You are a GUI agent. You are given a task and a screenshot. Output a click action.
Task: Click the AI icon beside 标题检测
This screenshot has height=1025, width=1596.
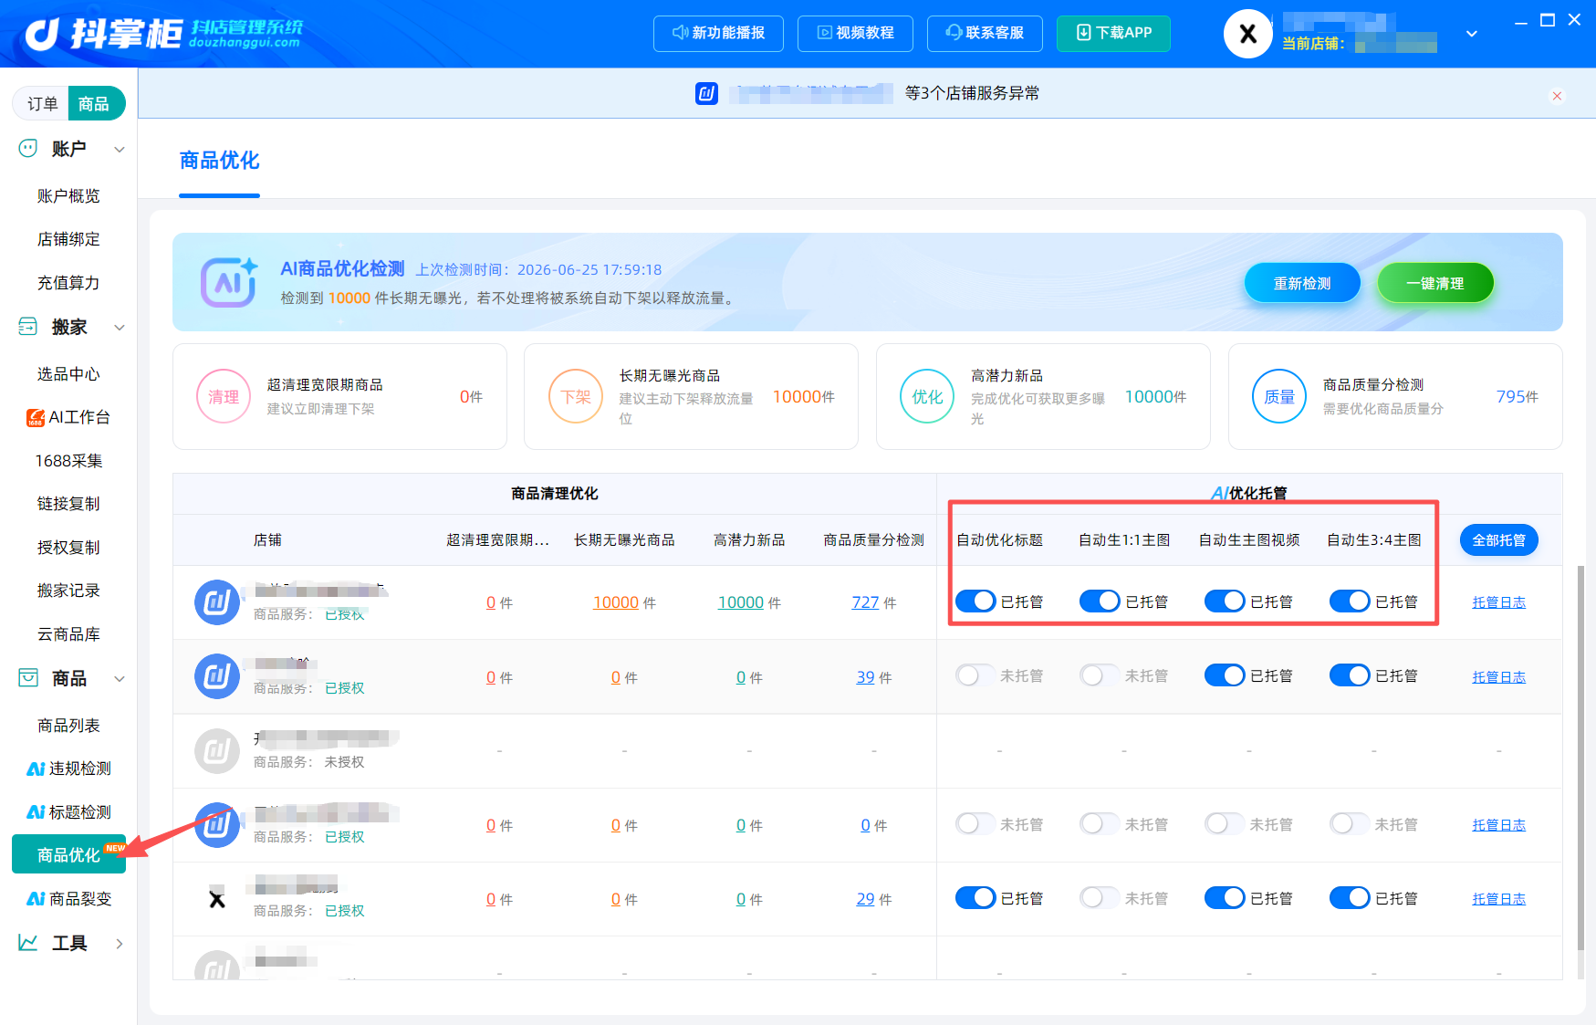[x=36, y=811]
